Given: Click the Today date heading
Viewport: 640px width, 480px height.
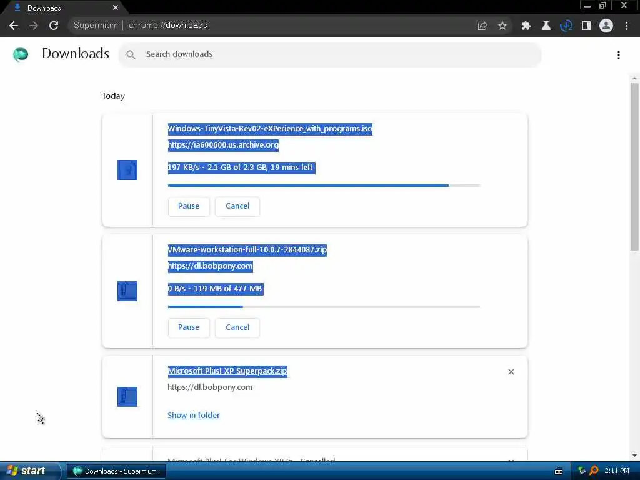Looking at the screenshot, I should (x=114, y=96).
